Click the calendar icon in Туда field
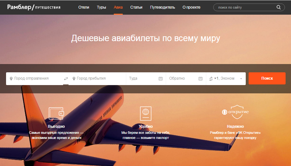This screenshot has height=166, width=291. [x=161, y=79]
